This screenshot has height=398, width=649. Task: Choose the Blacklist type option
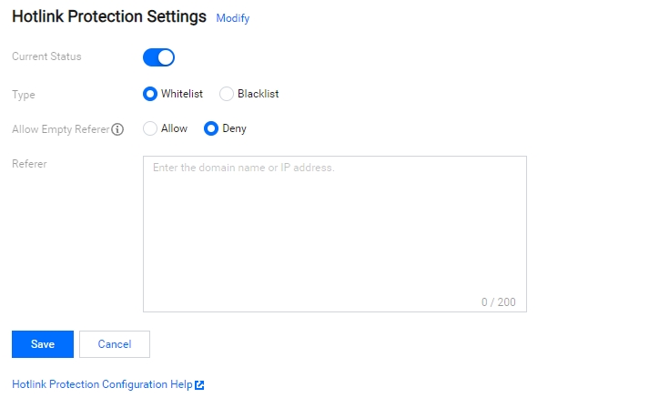(x=227, y=94)
